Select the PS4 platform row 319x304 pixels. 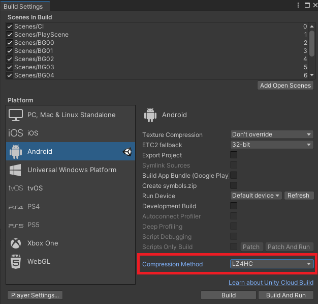(x=71, y=207)
